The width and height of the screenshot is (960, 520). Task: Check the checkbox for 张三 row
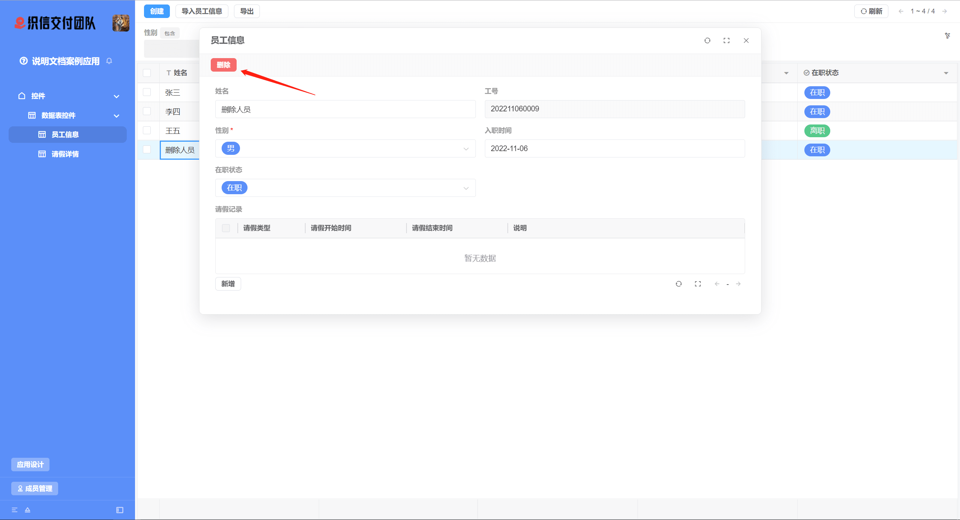click(x=147, y=92)
